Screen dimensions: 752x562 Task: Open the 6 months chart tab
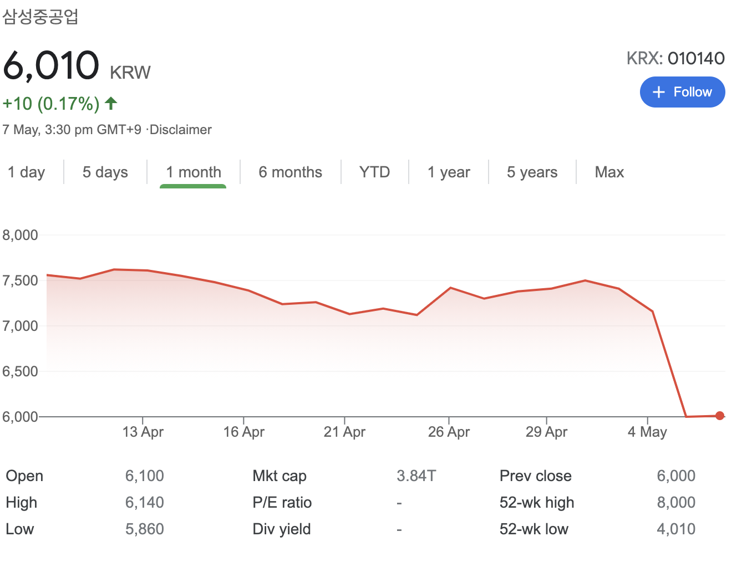tap(290, 172)
